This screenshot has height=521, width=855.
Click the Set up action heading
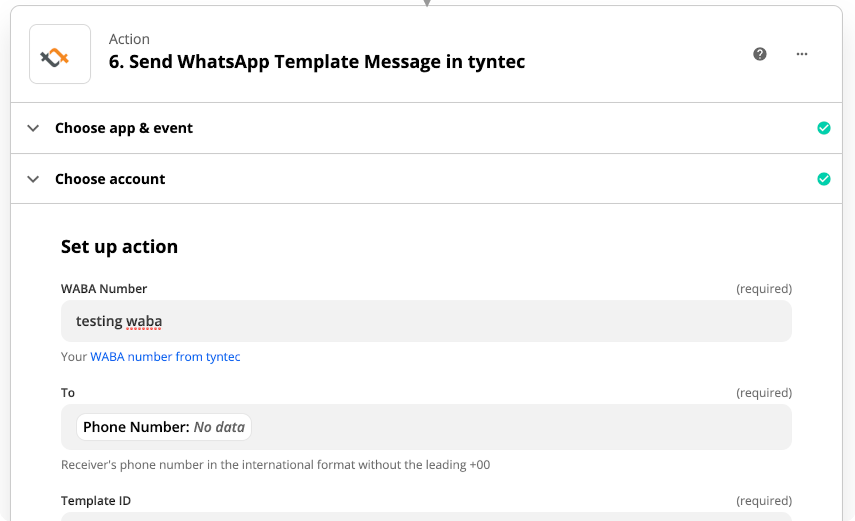coord(119,247)
